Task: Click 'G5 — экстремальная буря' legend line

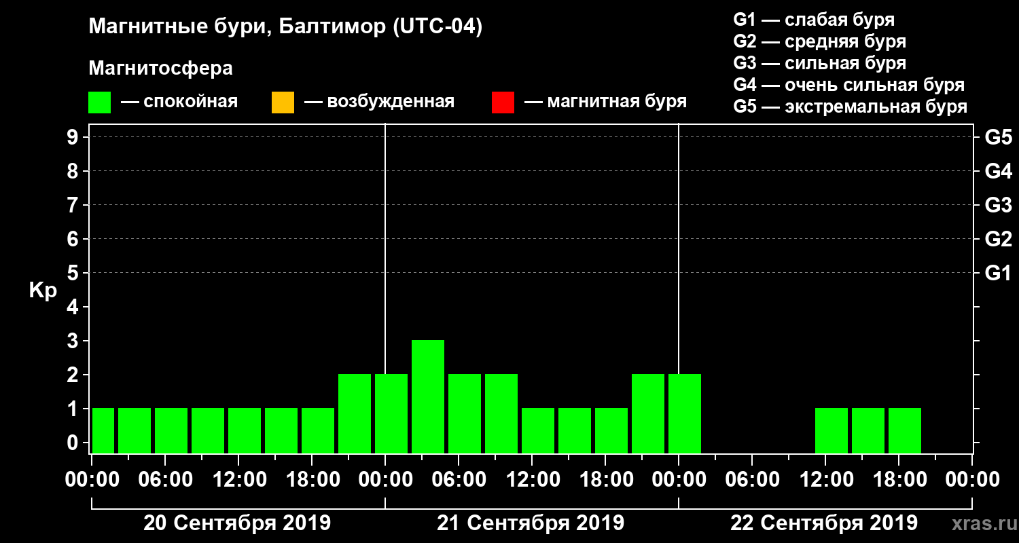Action: click(850, 107)
